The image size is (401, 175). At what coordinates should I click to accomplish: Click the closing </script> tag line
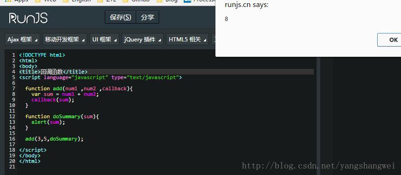tap(33, 150)
